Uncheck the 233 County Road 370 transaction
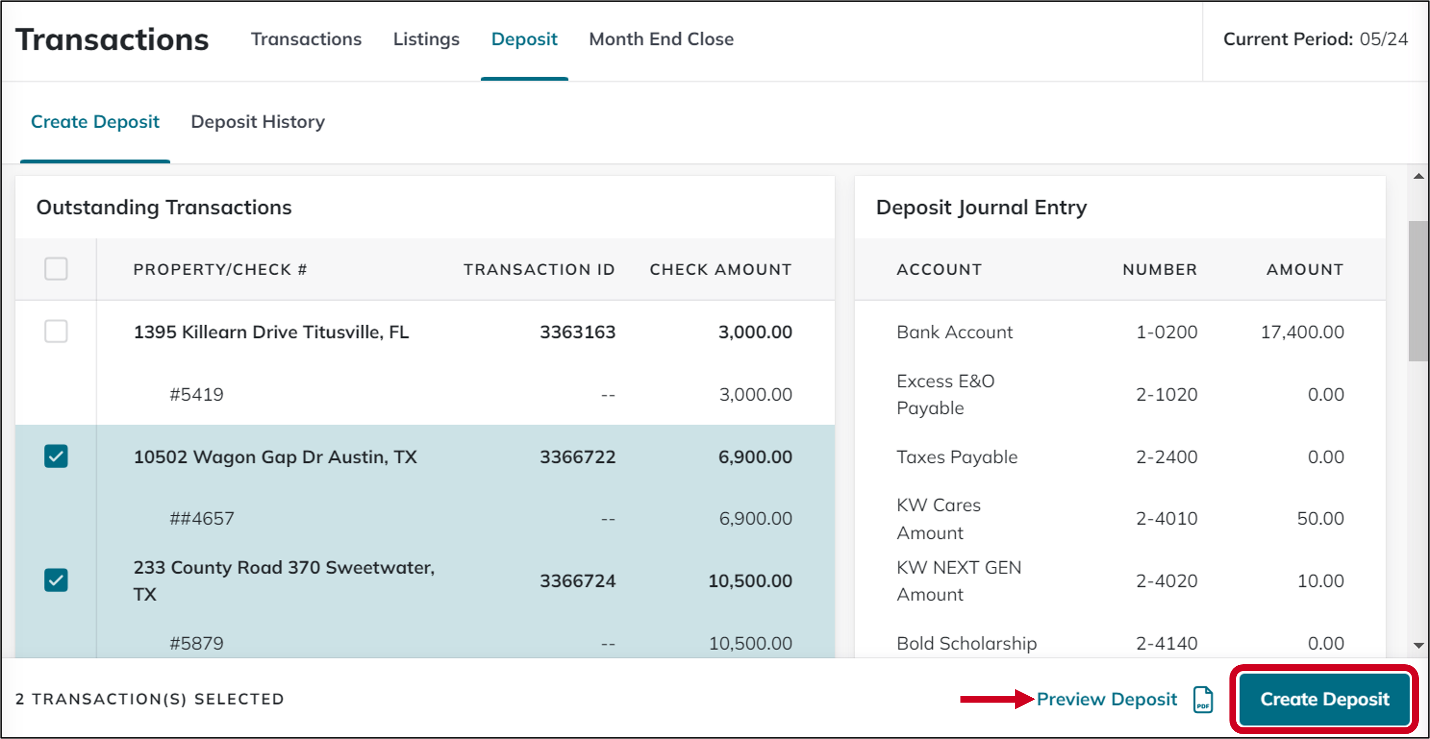Screen dimensions: 1430x739 click(55, 580)
